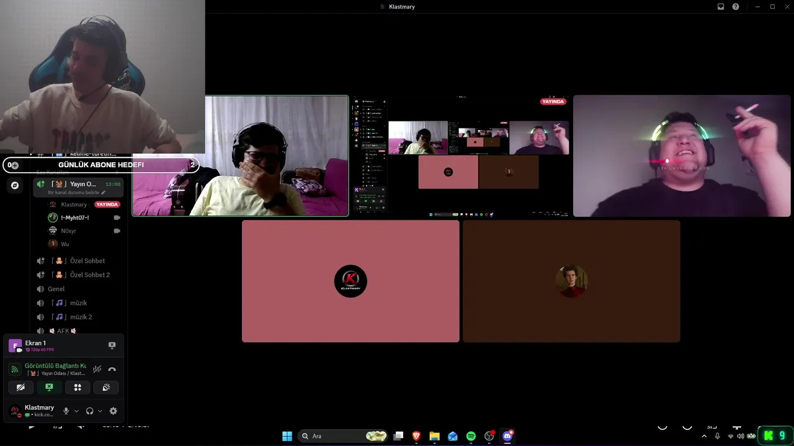Open user settings gear
The width and height of the screenshot is (794, 446).
click(113, 411)
